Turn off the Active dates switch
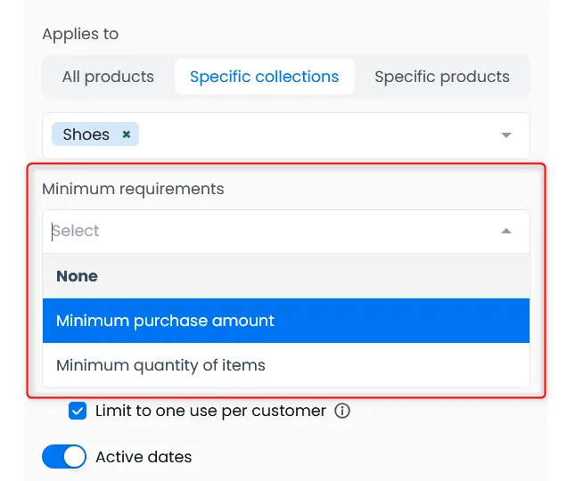Screen dimensions: 575x481 click(64, 457)
